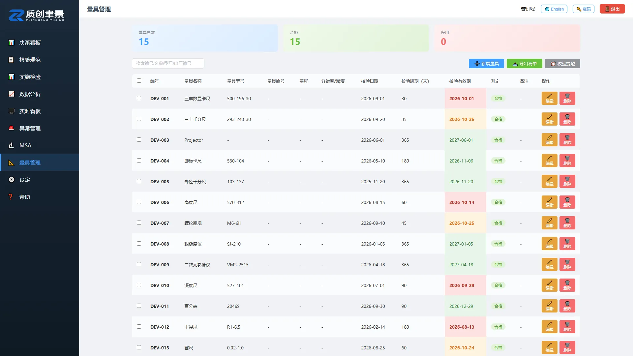The image size is (633, 356).
Task: Check the DEV-005 row checkbox
Action: [x=139, y=181]
